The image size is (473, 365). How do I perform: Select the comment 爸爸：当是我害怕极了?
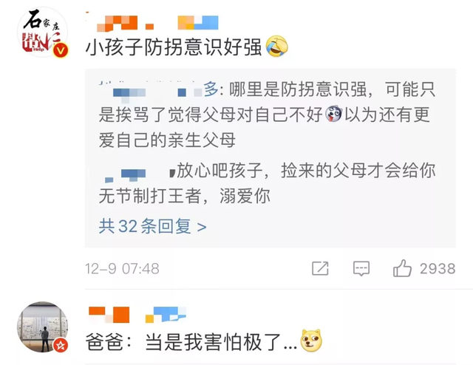coord(191,342)
